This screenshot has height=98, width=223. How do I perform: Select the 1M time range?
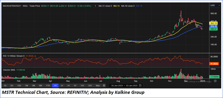[x=26, y=86]
